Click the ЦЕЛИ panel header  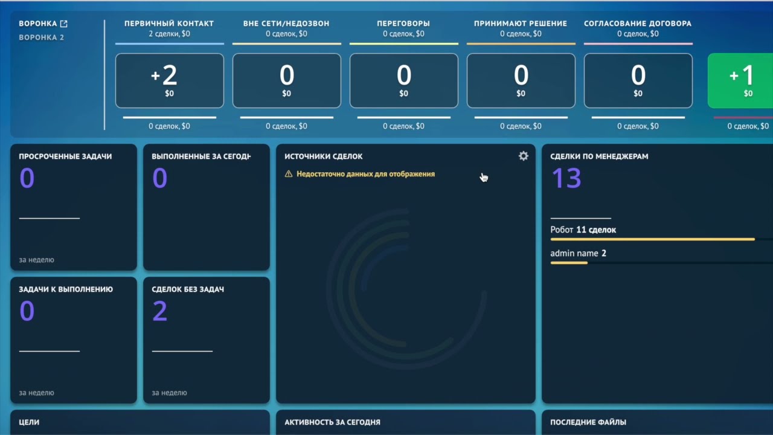(x=30, y=422)
